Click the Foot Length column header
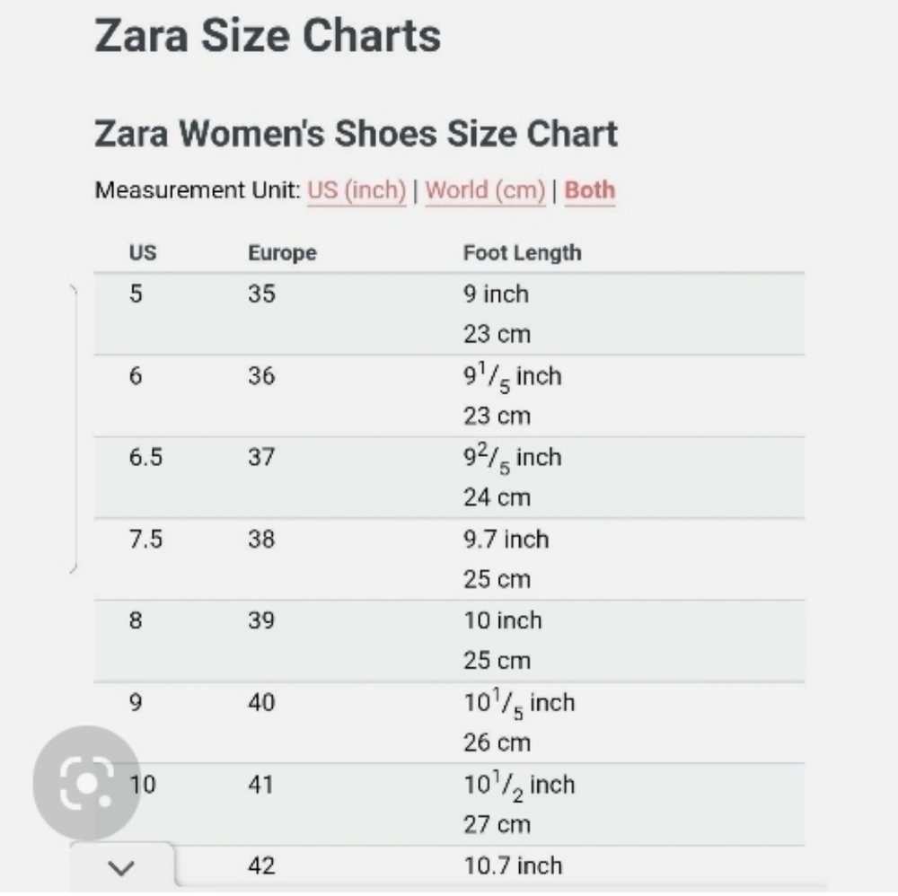Viewport: 898px width, 896px height. coord(522,252)
